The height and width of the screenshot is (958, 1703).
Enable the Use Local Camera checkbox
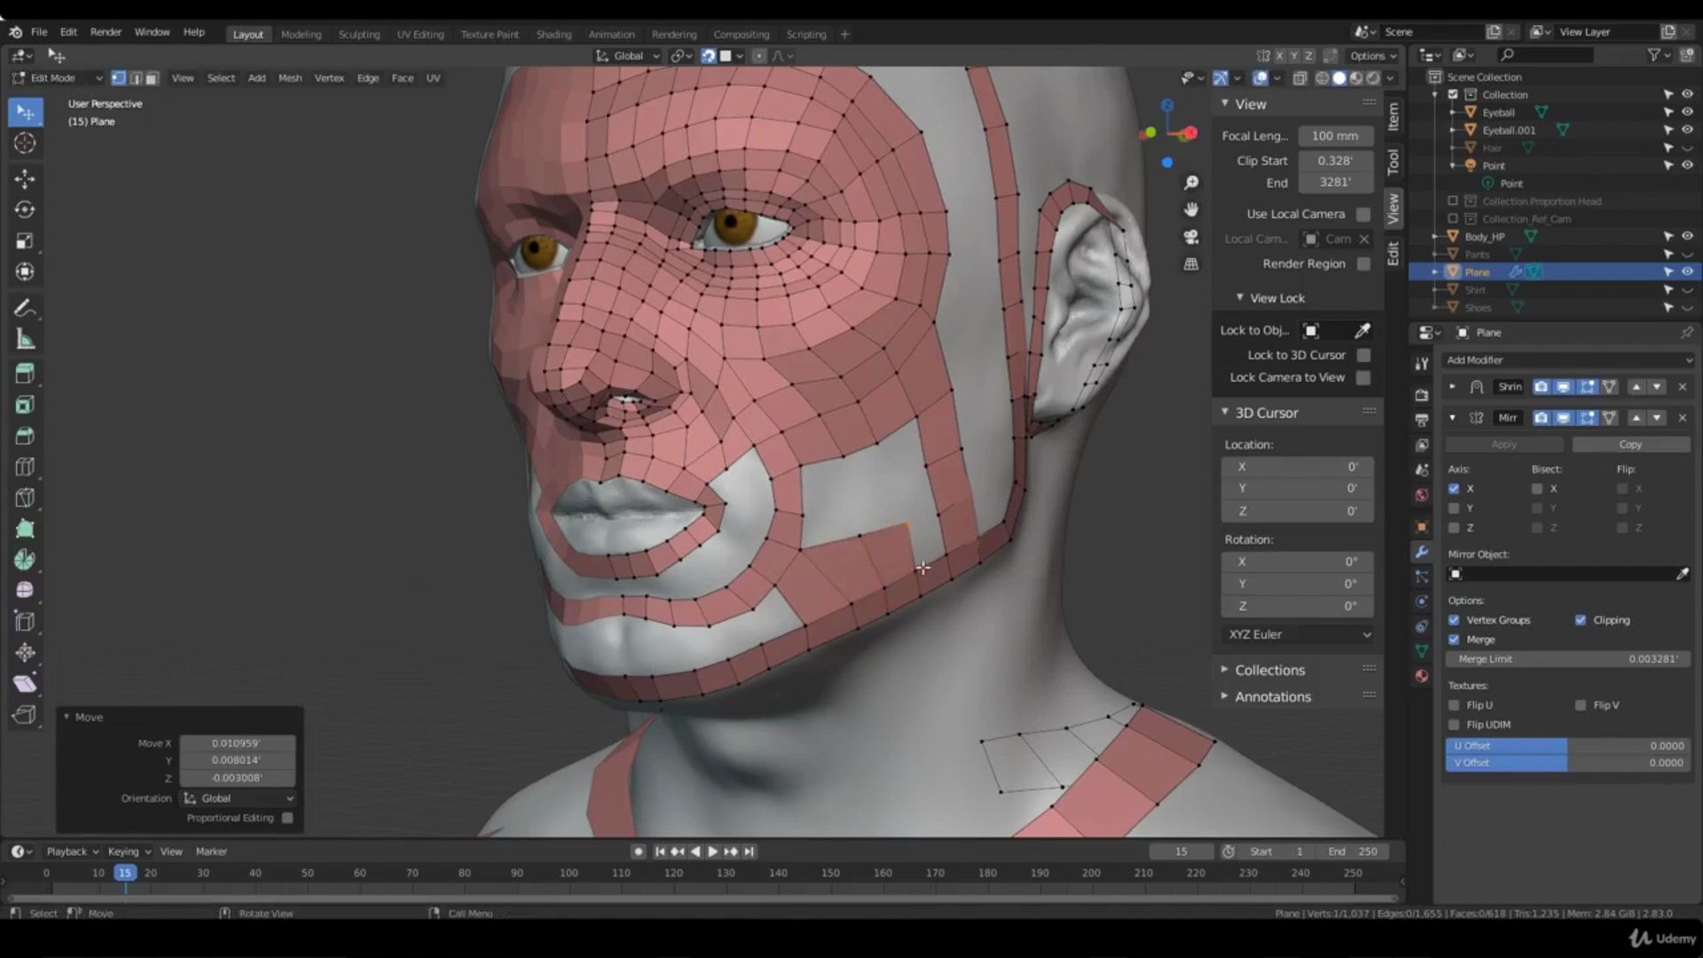coord(1363,214)
